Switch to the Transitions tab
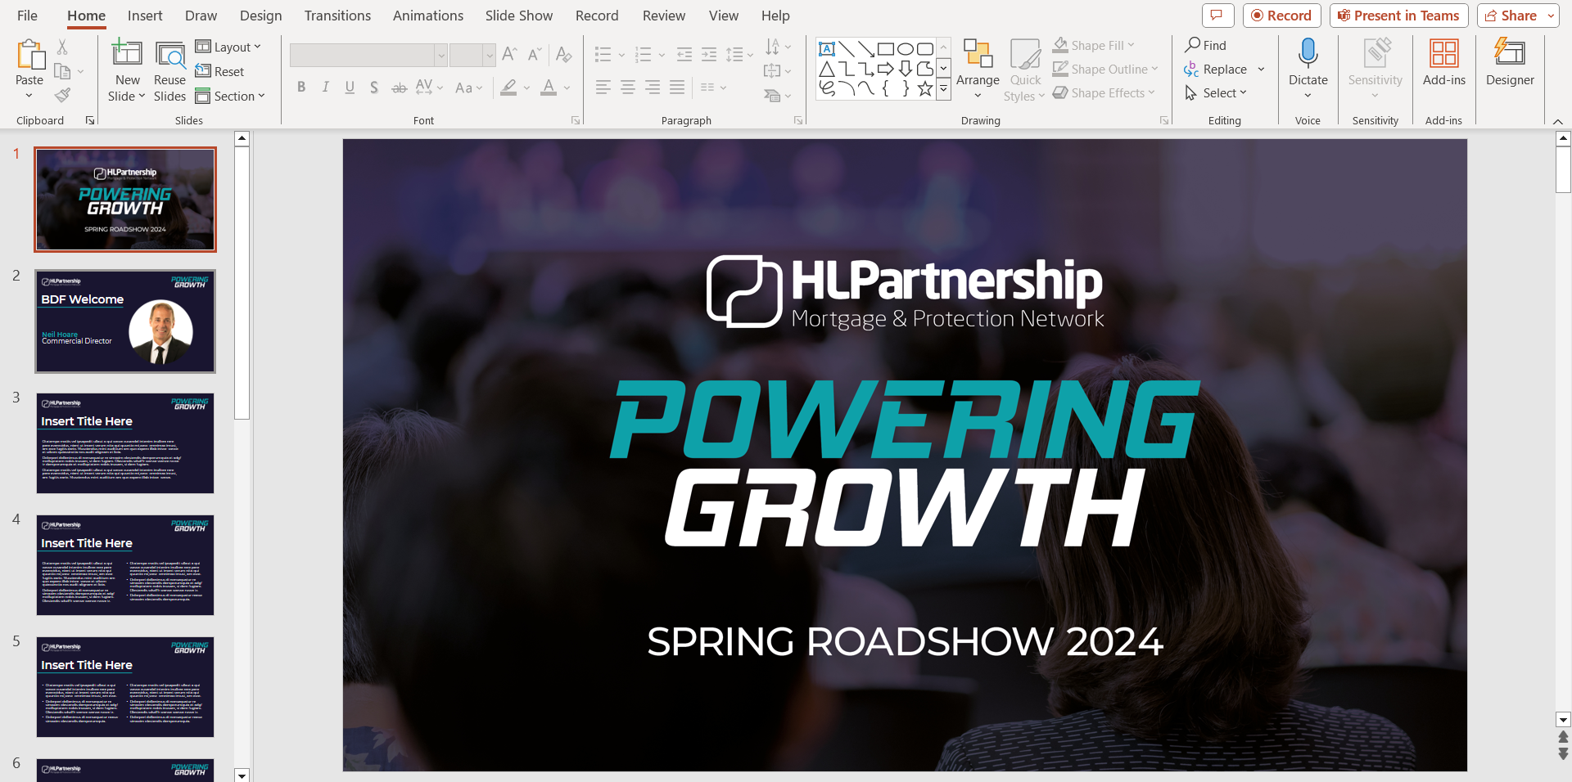The height and width of the screenshot is (782, 1572). 337,16
